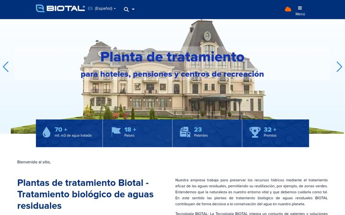Click the Biotal logo in header
Screen dimensions: 345x215
(60, 8)
